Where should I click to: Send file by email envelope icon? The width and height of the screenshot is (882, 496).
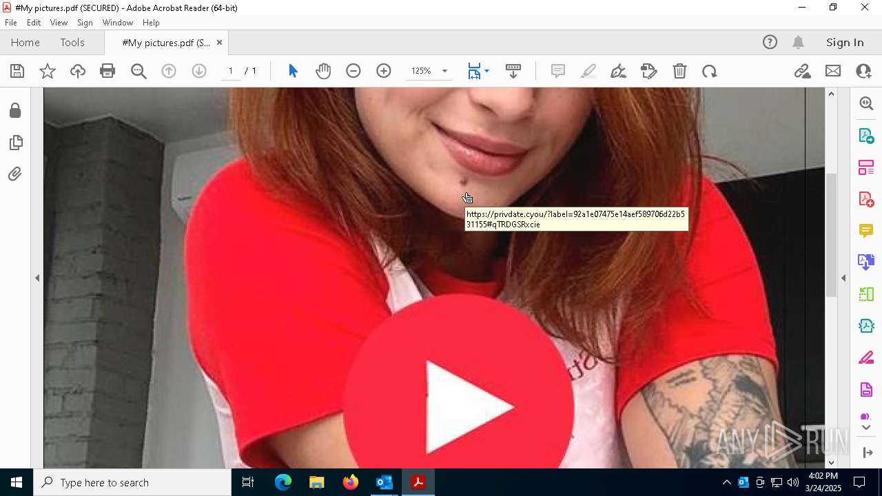tap(833, 71)
